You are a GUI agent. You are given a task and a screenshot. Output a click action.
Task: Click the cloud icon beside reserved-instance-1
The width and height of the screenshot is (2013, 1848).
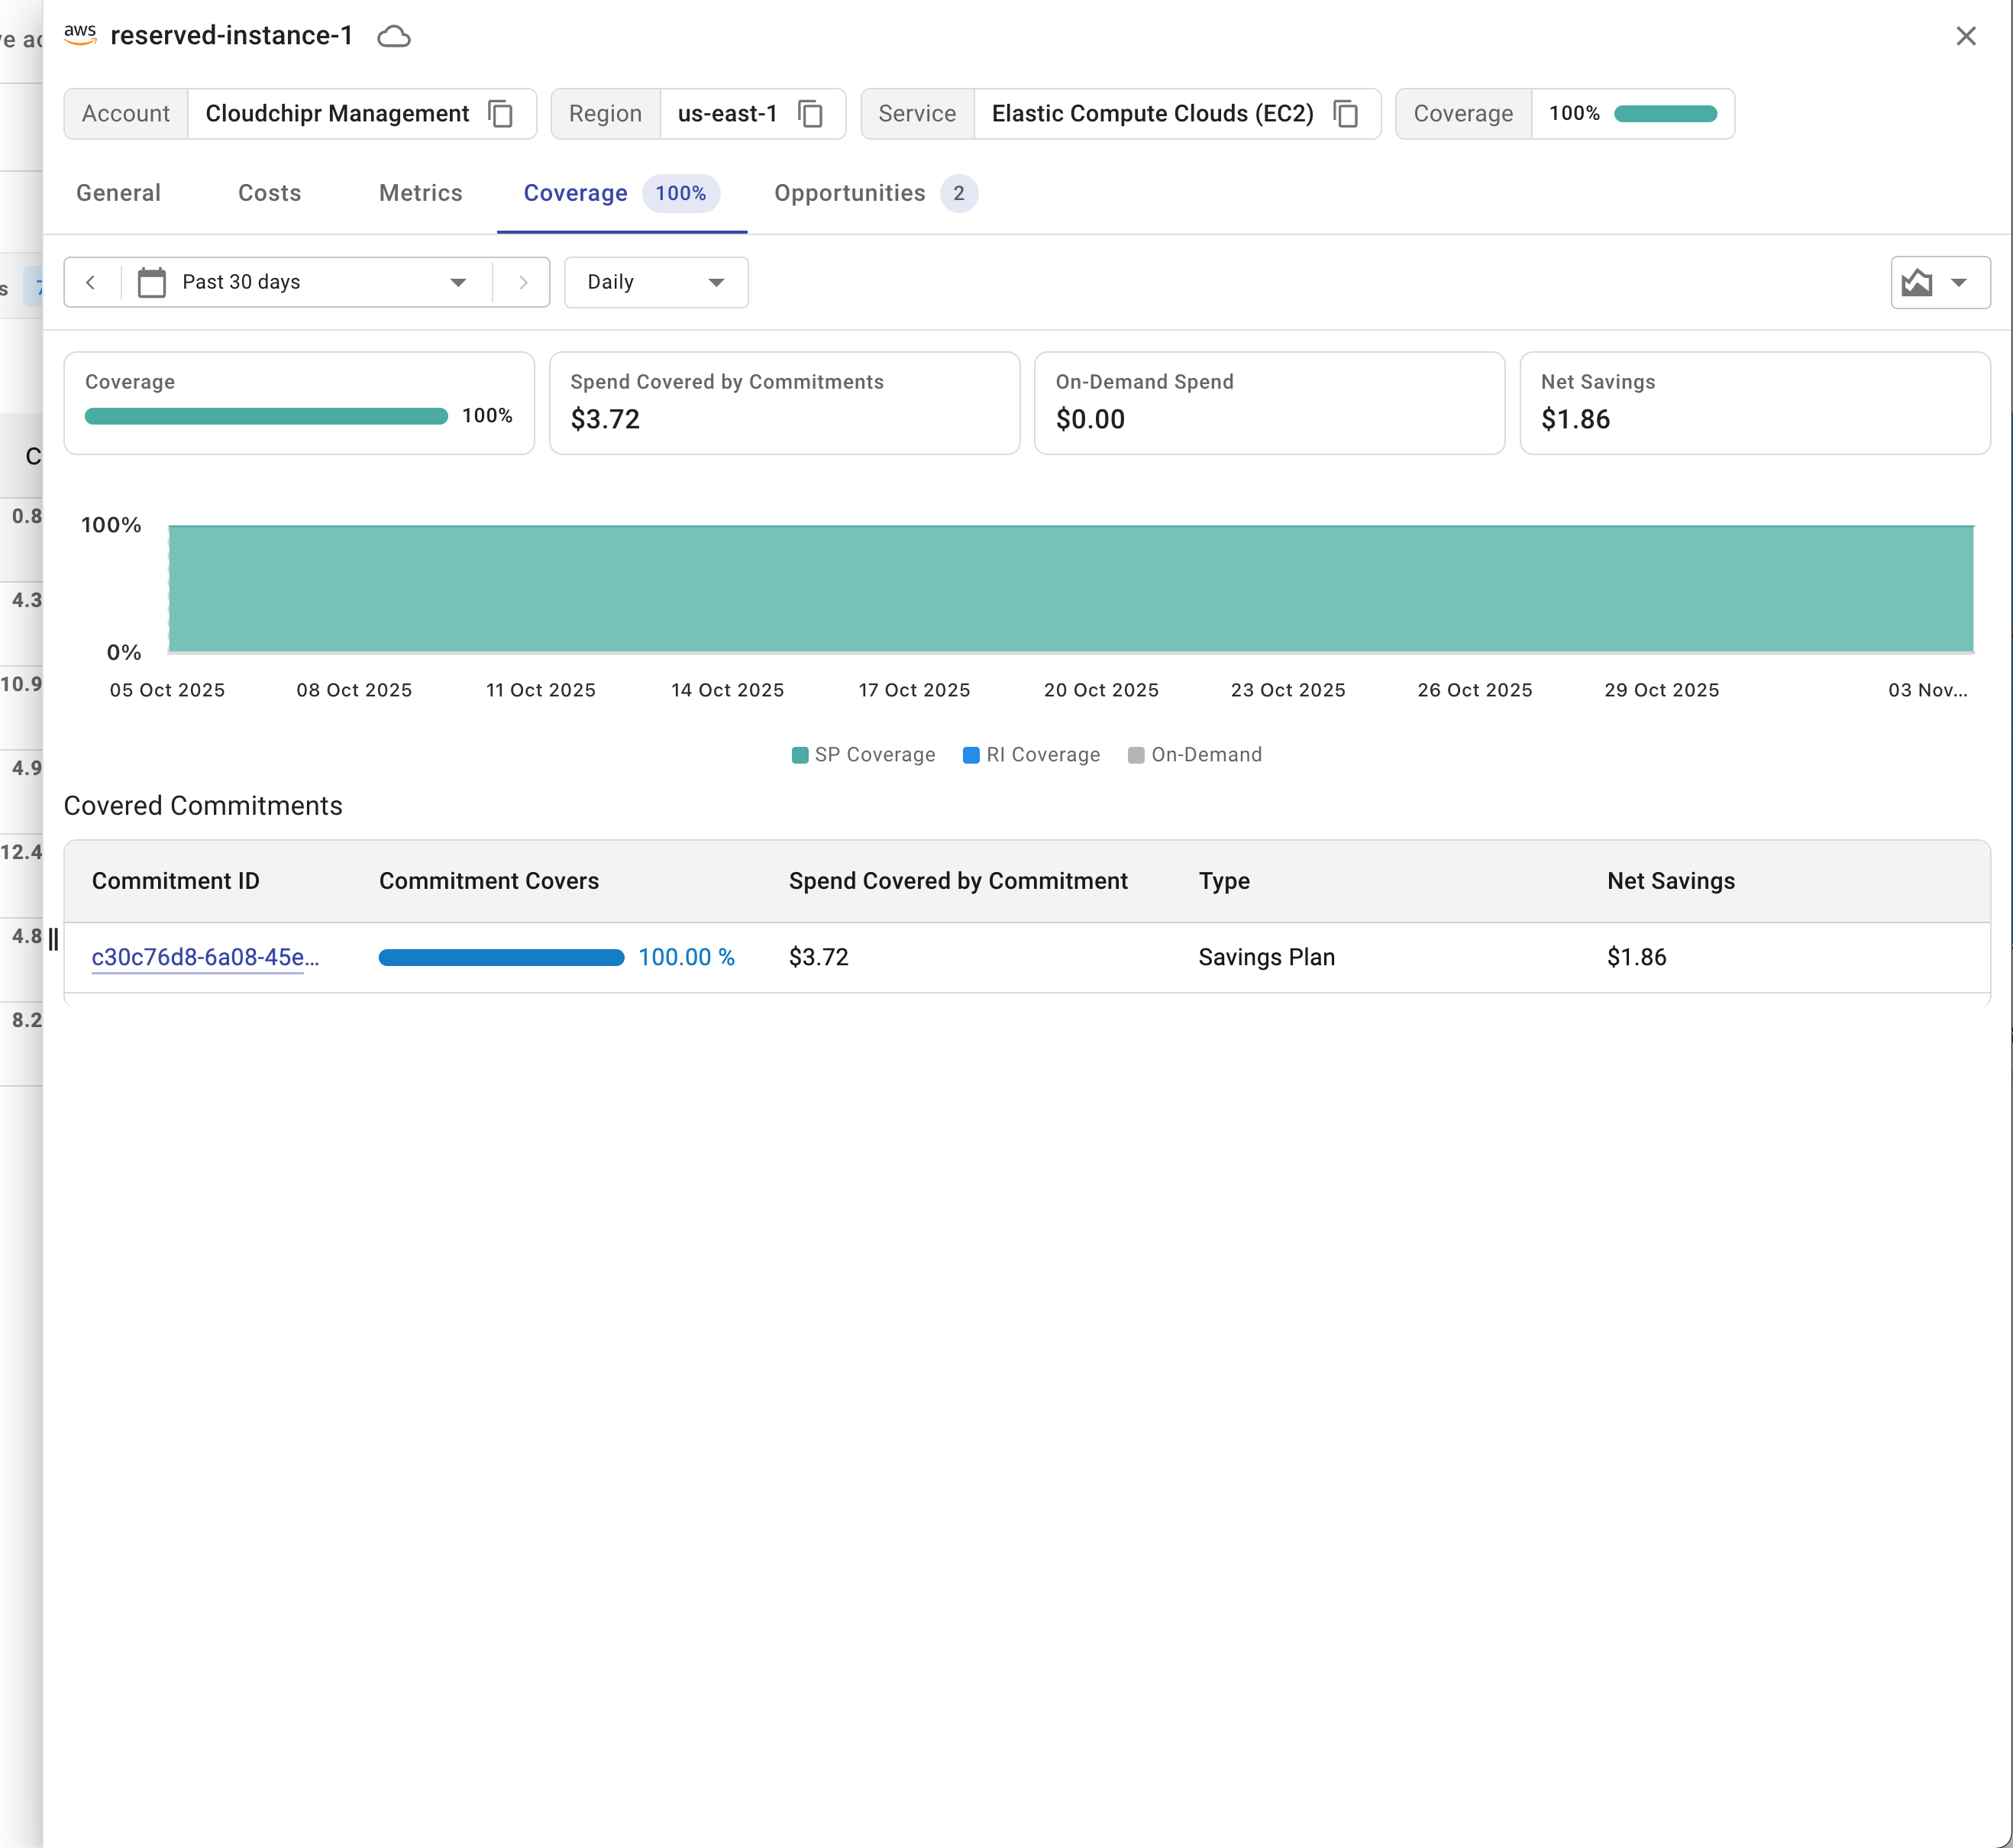(394, 37)
